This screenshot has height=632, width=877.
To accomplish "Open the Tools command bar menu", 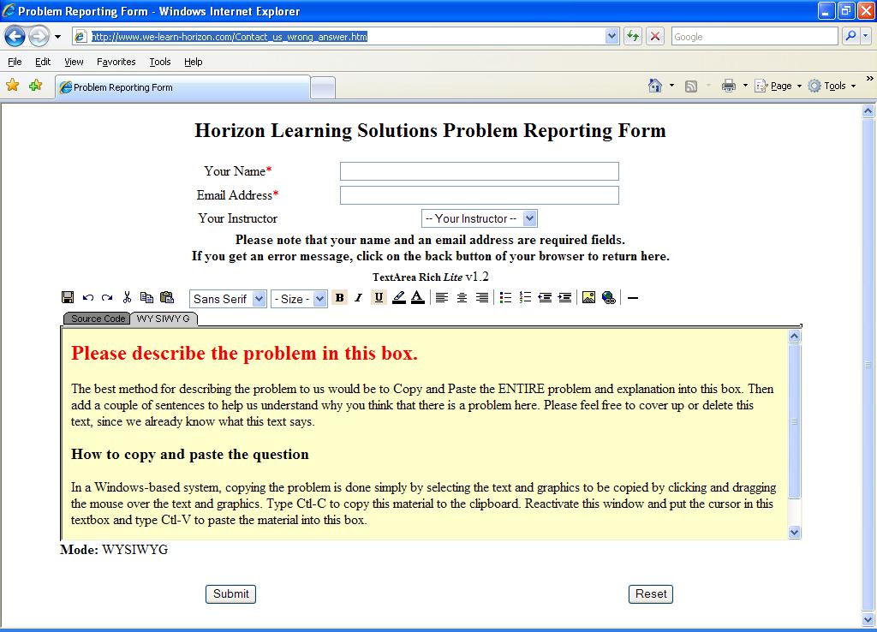I will pos(832,86).
